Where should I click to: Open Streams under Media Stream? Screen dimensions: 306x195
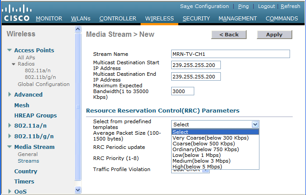(x=28, y=161)
